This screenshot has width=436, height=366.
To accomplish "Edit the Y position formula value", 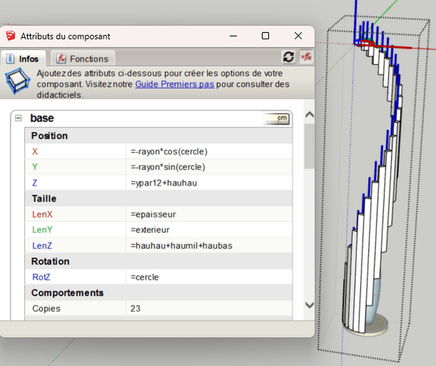I will click(209, 167).
